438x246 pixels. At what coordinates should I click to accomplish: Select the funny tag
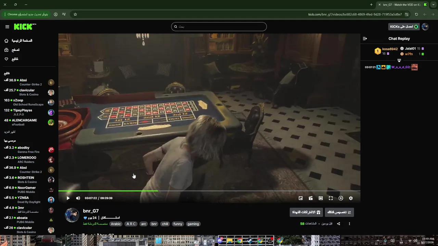(x=178, y=224)
